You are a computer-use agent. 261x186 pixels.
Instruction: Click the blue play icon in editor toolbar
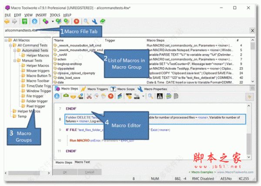point(57,96)
